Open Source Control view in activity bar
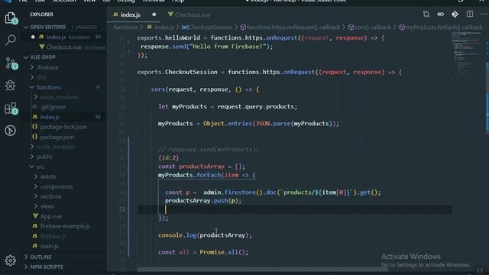Viewport: 489px width, 275px height. click(11, 63)
